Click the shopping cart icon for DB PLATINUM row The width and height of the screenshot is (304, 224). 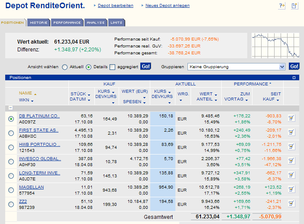pos(291,119)
